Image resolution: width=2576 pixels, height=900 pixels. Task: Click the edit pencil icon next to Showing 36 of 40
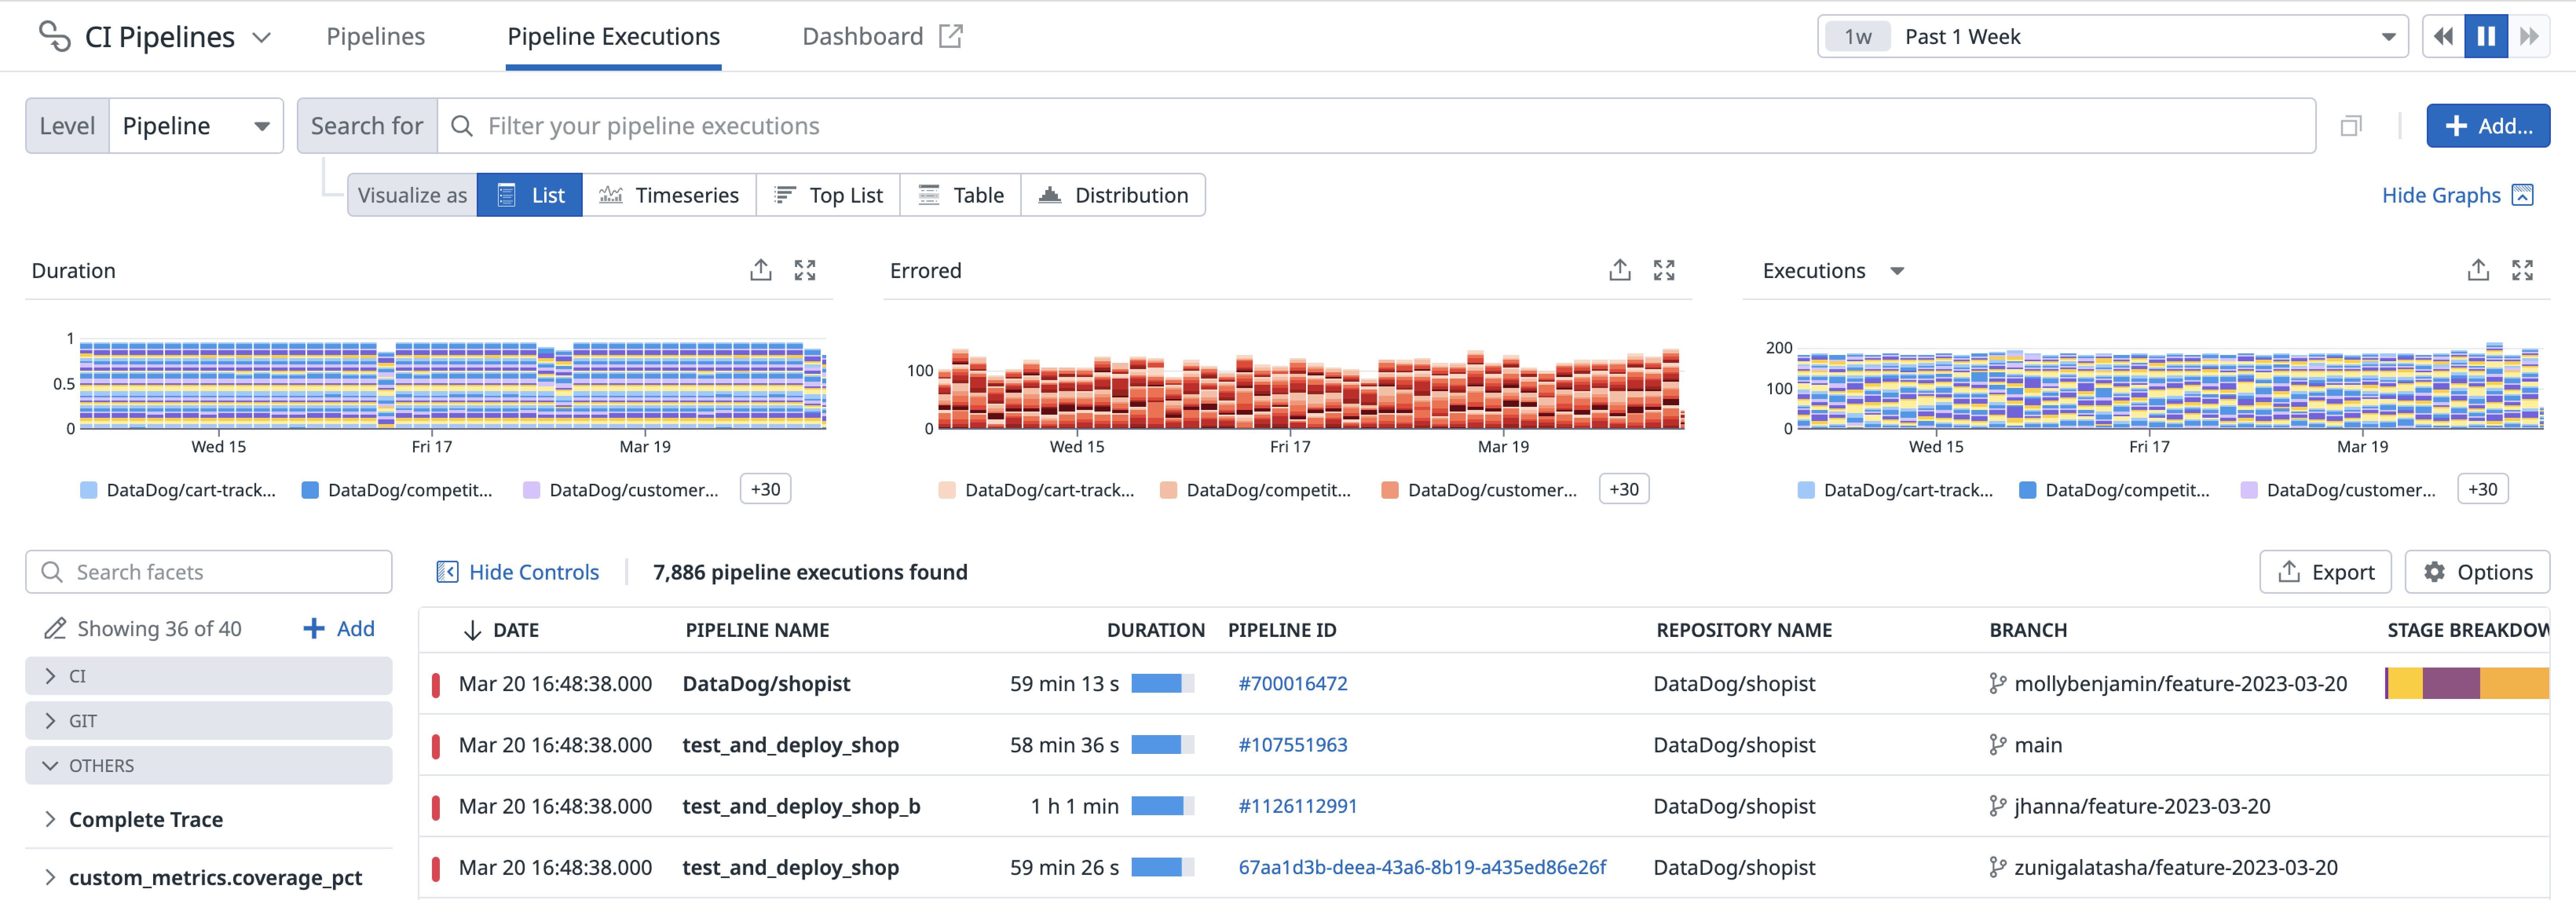pos(55,629)
